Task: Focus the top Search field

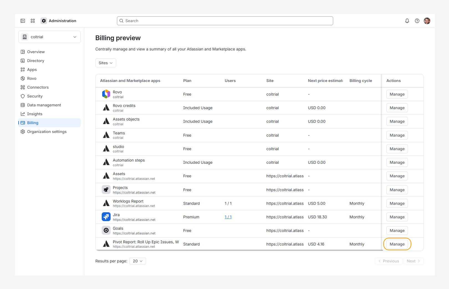Action: tap(225, 21)
